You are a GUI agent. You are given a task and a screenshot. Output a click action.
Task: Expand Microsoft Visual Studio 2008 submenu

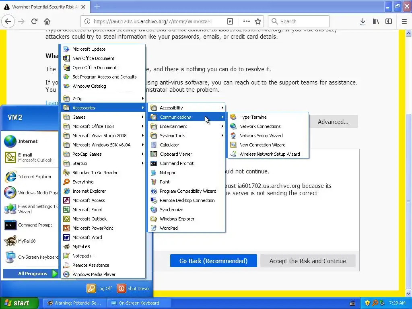click(x=103, y=136)
